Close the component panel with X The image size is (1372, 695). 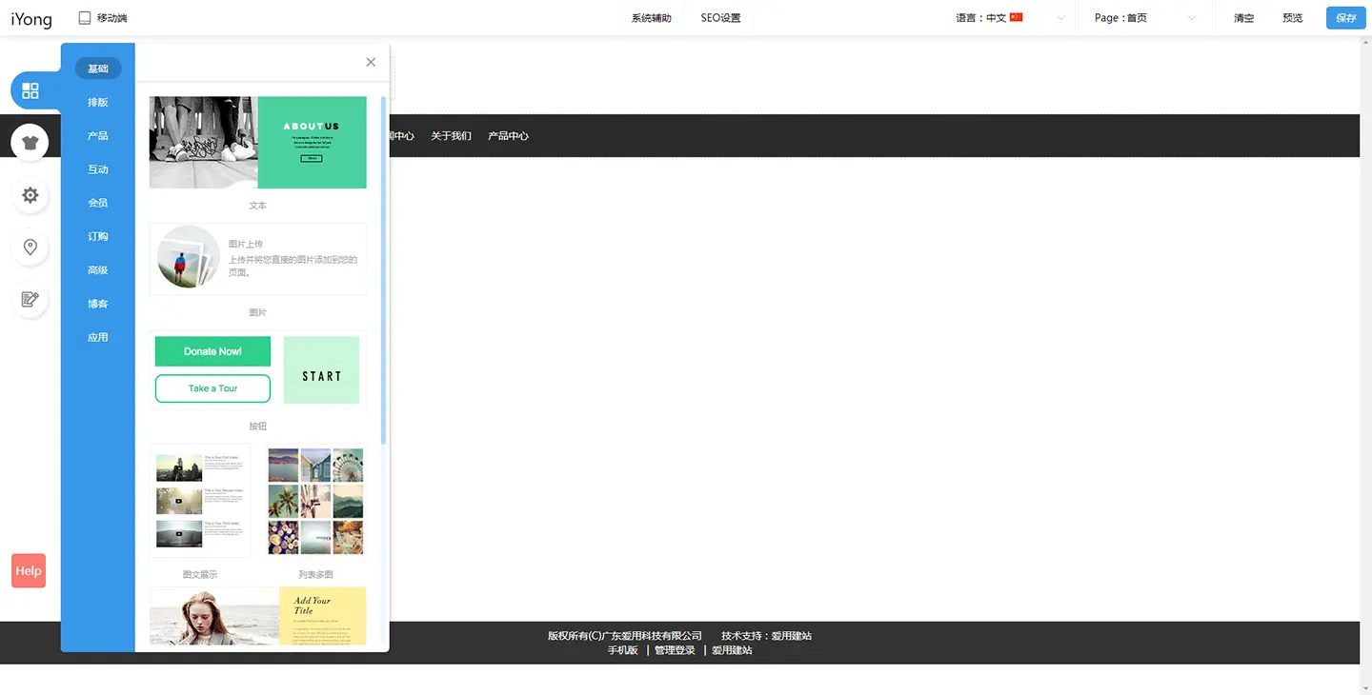click(371, 63)
